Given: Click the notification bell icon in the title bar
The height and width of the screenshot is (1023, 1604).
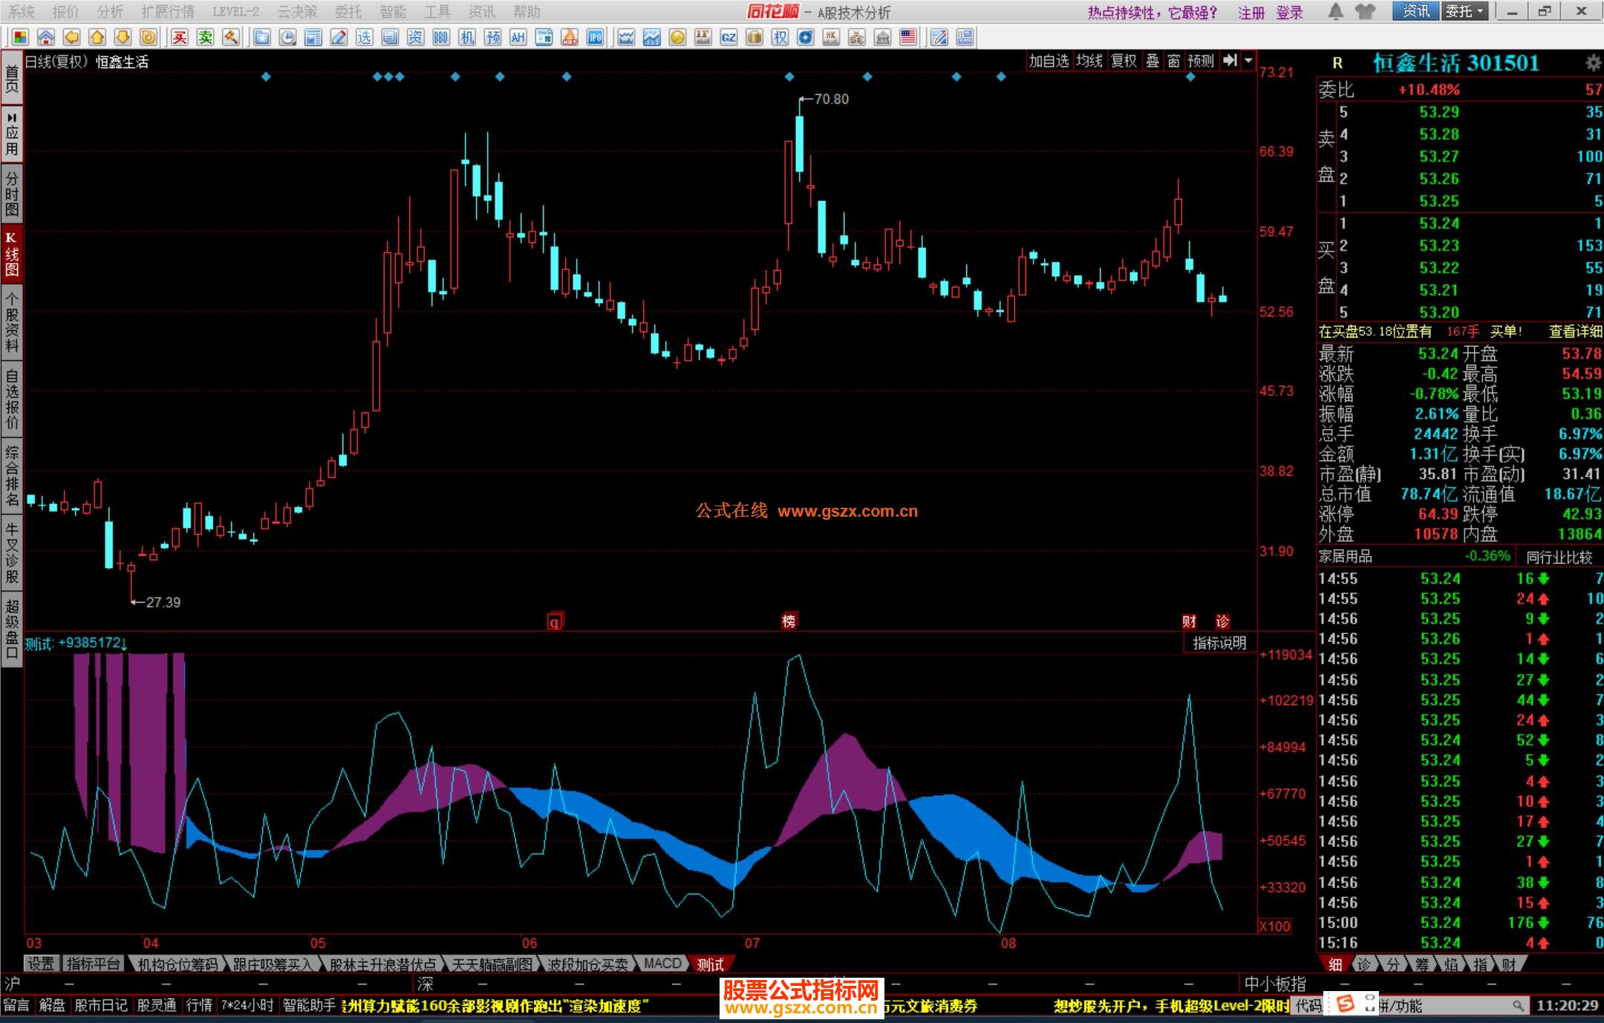Looking at the screenshot, I should click(x=1335, y=11).
